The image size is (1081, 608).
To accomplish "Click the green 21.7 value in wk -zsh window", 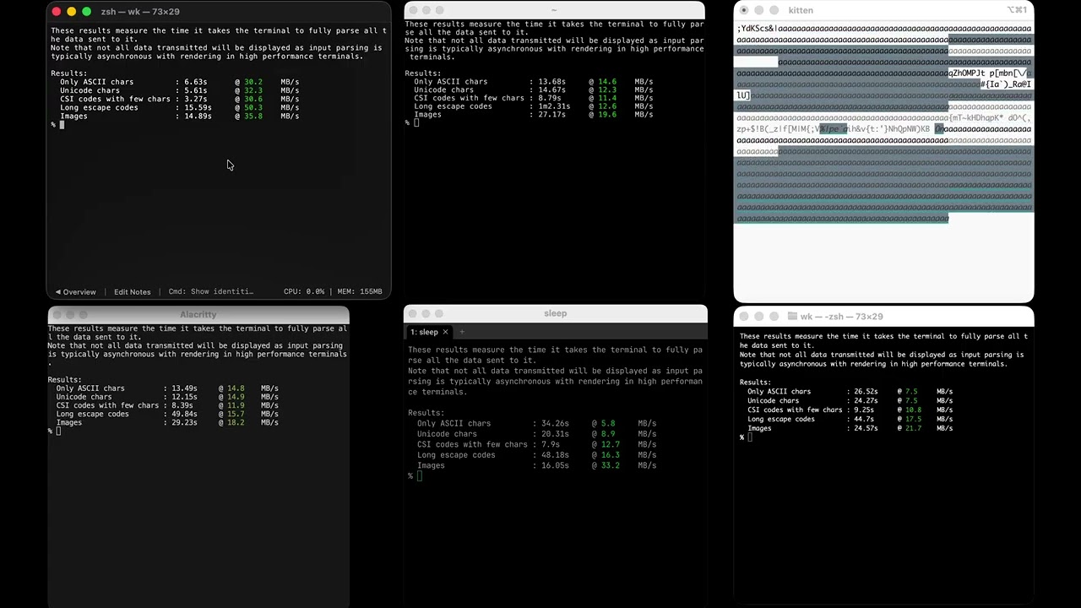I will 913,428.
